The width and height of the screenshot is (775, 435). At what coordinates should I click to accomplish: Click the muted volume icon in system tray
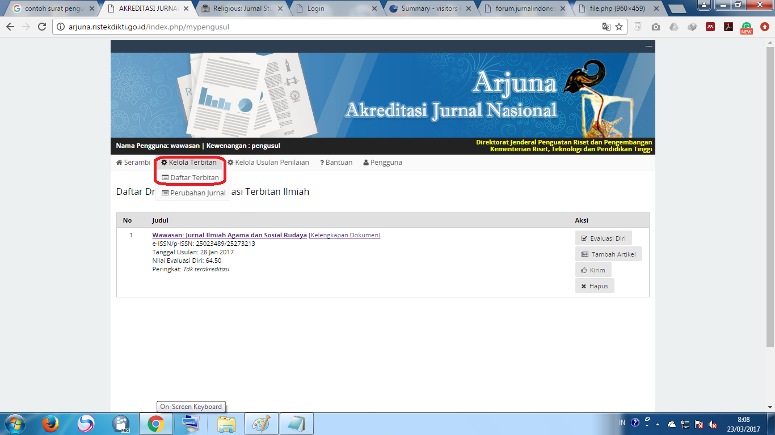tap(713, 424)
